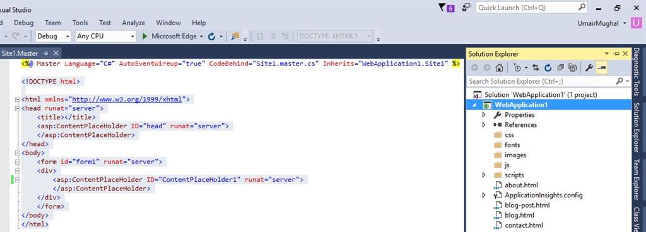Toggle Preview Selected Items button
646x232 pixels.
click(x=601, y=68)
